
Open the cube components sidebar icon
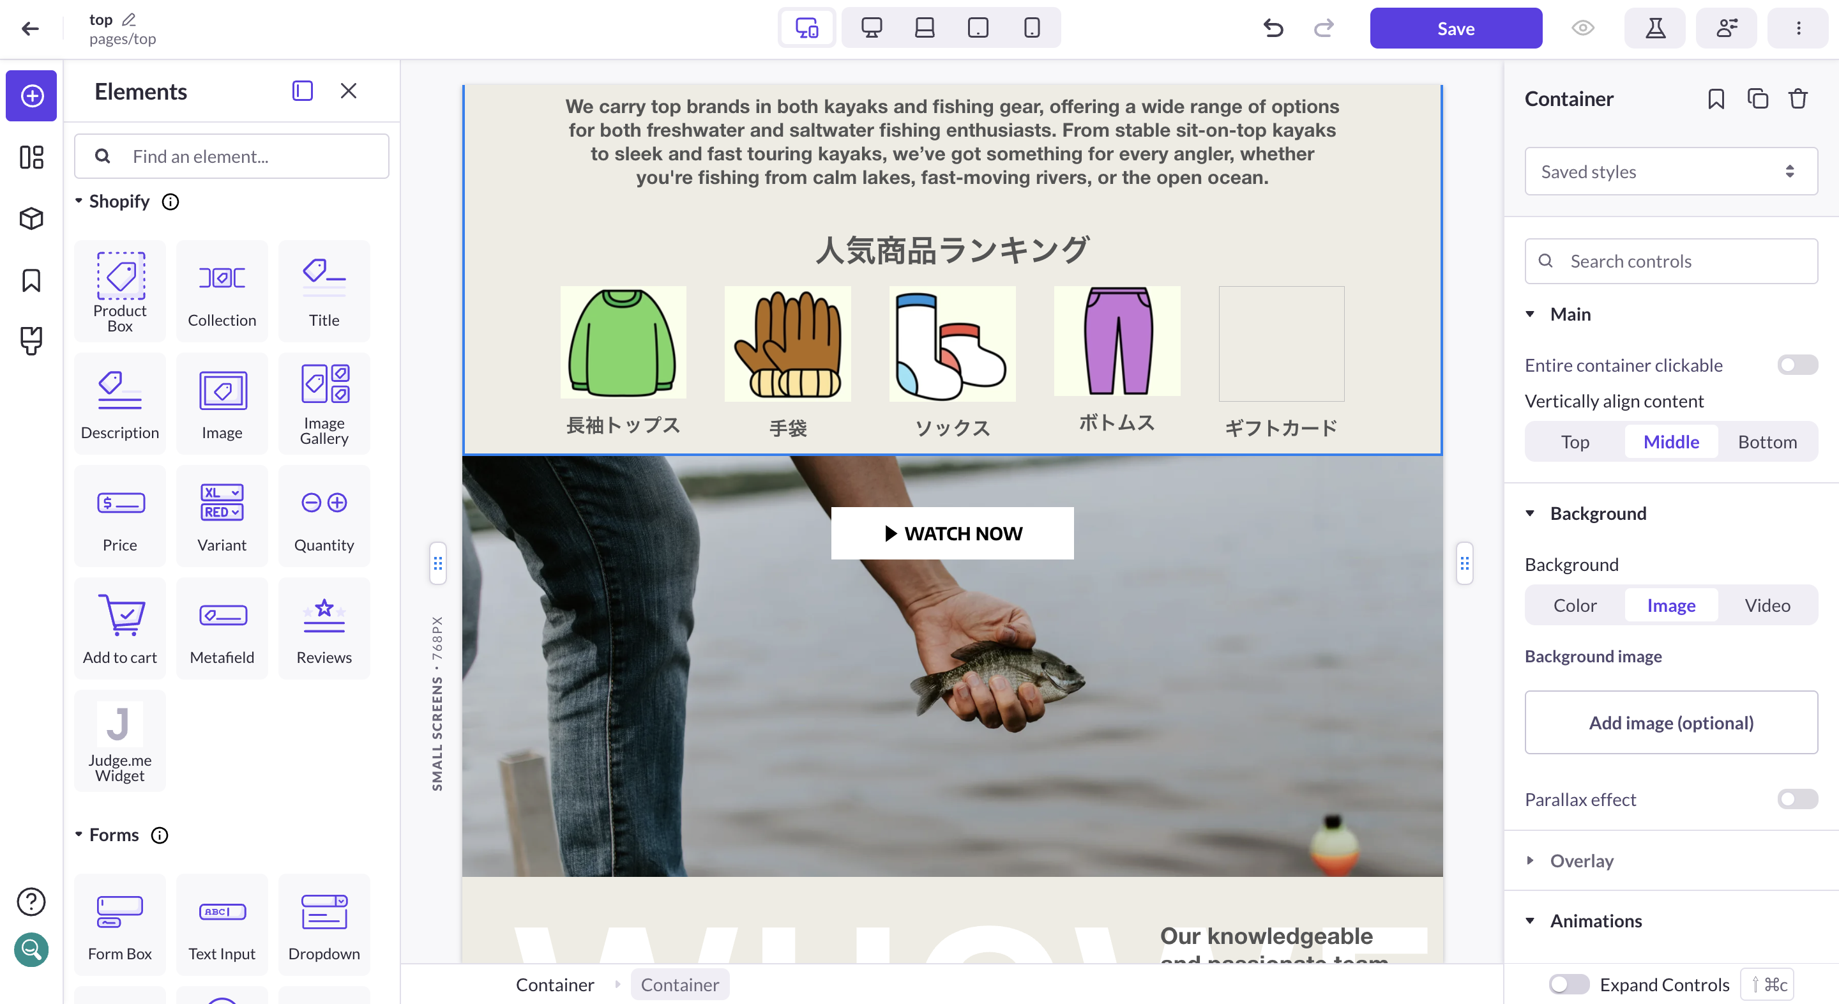(x=31, y=218)
